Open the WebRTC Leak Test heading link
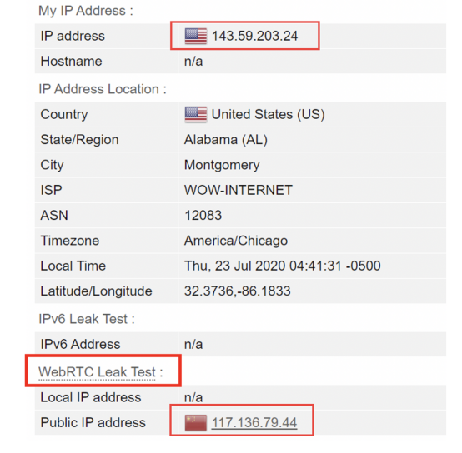Screen dimensions: 462x453 97,372
